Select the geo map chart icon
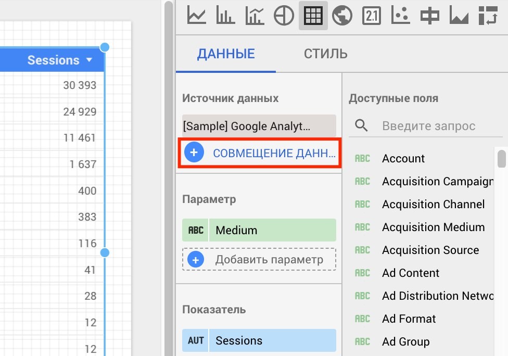 (x=342, y=16)
